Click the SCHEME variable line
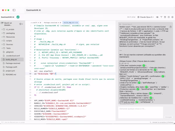 pyautogui.click(x=51, y=114)
